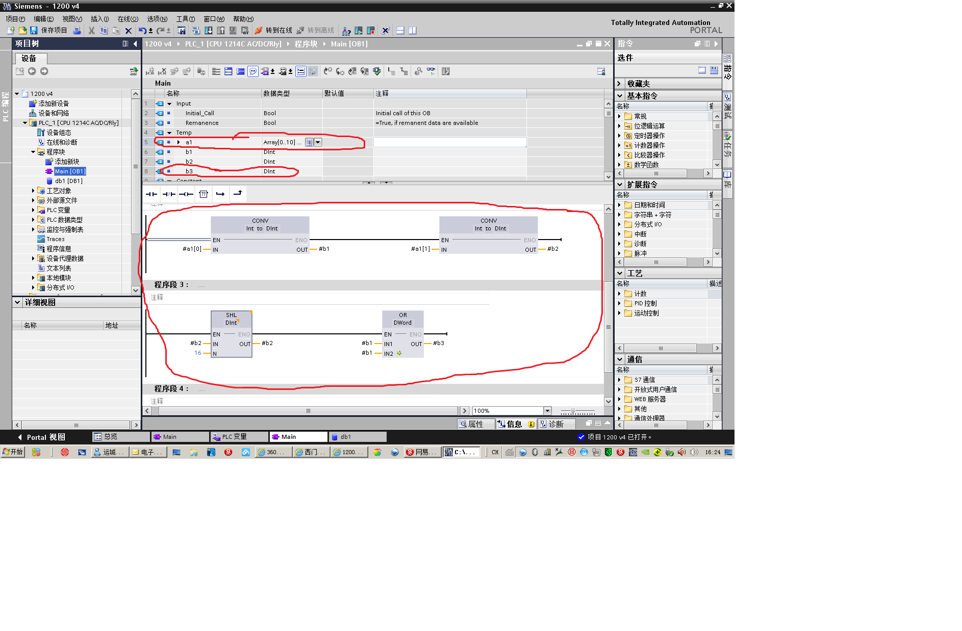Switch to Portal 视图
The image size is (962, 631).
[x=42, y=437]
